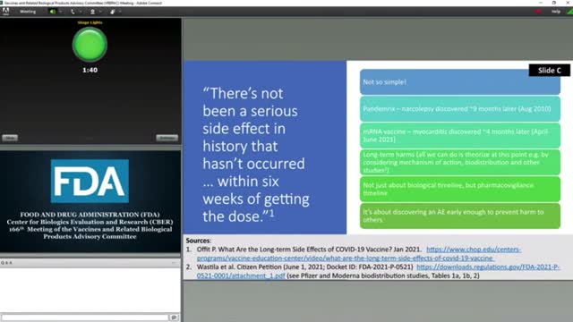Expand dropdown arrow beside webcam icon
573x322 pixels.
click(100, 12)
